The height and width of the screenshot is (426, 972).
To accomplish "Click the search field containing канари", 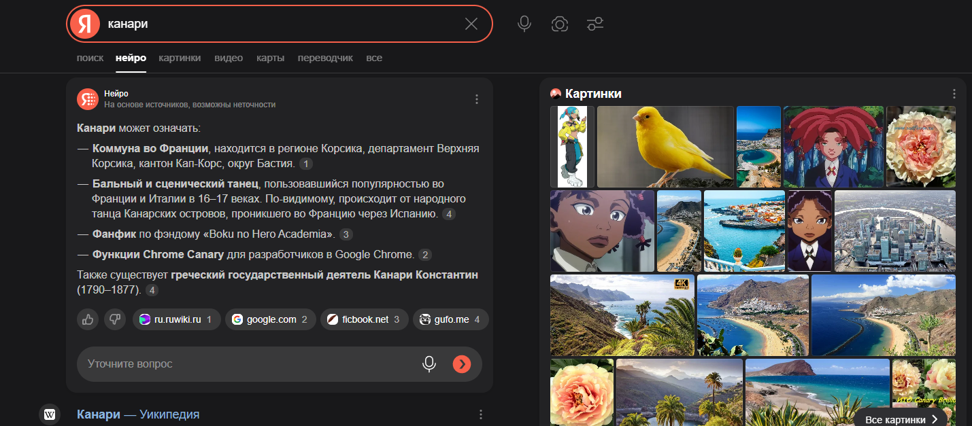I will (280, 24).
